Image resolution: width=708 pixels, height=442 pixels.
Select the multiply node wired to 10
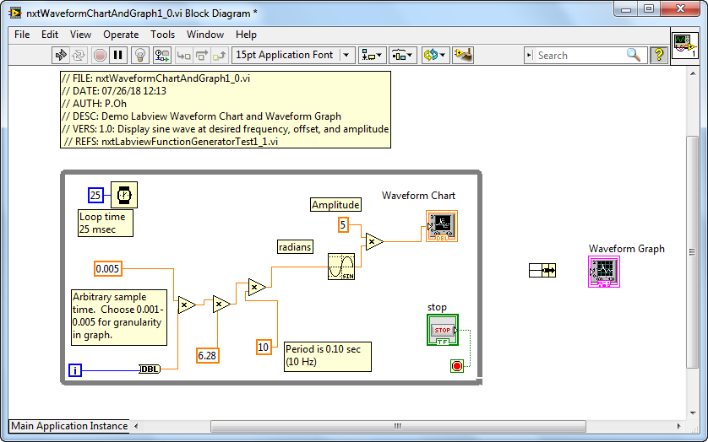point(256,287)
